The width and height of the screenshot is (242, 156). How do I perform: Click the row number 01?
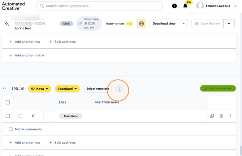tap(34, 116)
